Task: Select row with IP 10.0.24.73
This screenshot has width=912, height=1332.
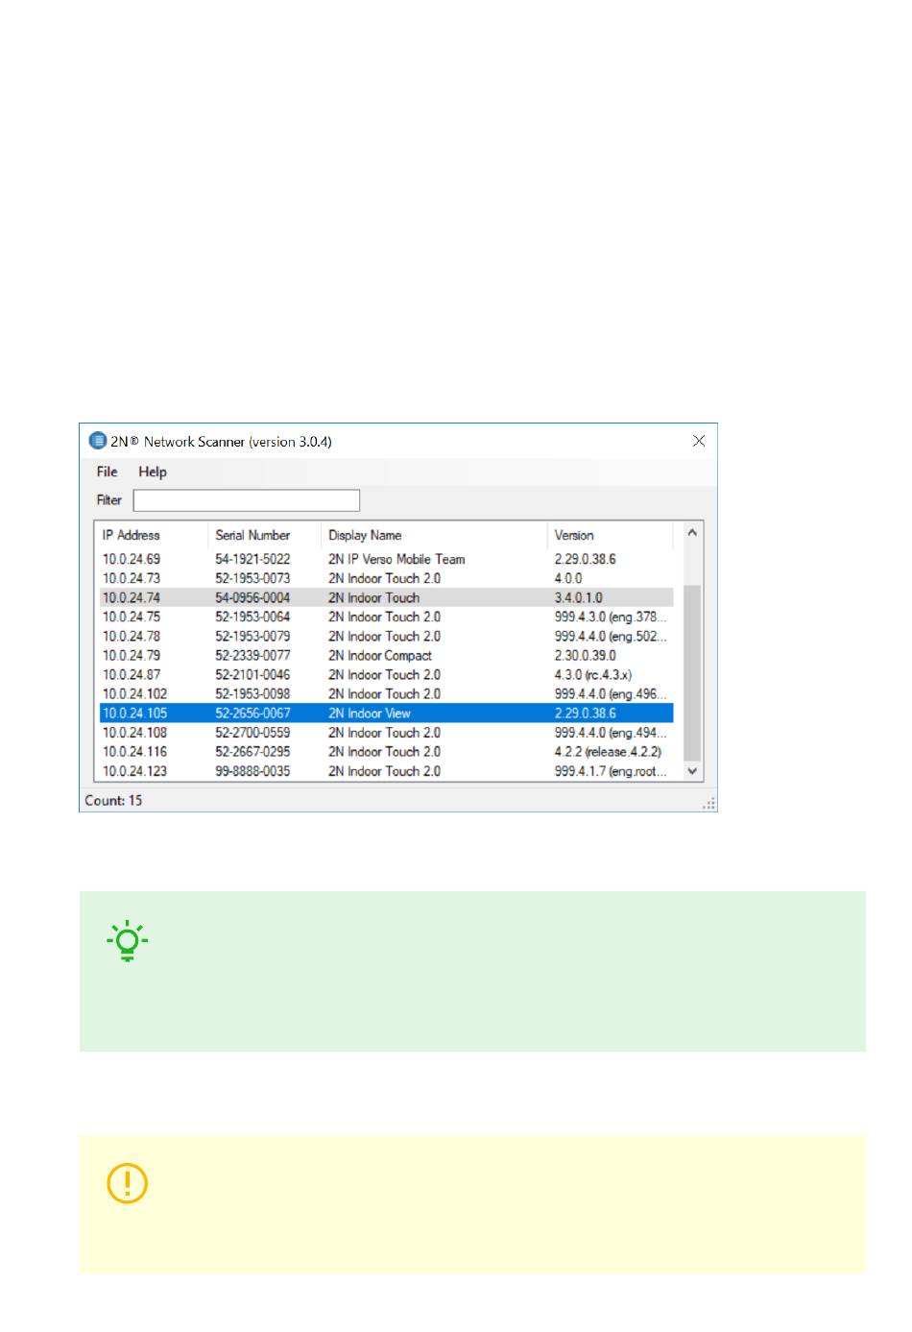Action: click(386, 578)
